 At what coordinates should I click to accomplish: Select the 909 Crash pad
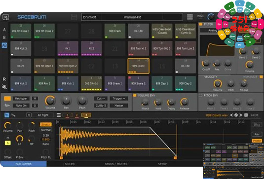[x=115, y=31]
